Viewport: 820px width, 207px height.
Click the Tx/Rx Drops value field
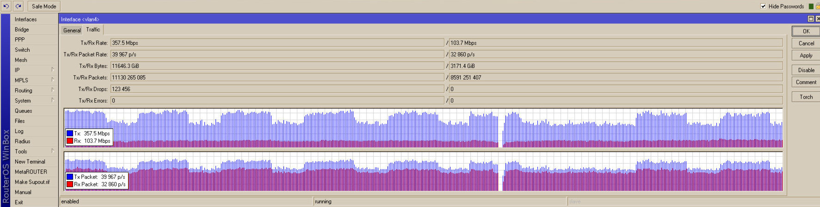(x=277, y=89)
